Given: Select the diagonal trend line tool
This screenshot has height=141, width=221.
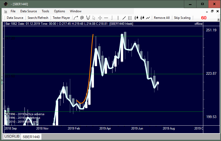Looking at the screenshot, I should click(124, 18).
